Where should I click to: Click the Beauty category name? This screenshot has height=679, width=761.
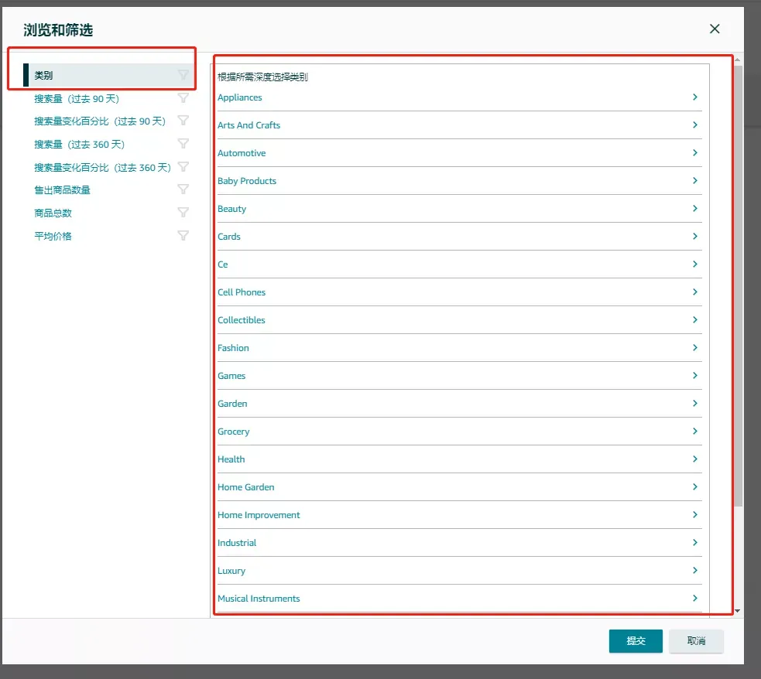coord(231,209)
